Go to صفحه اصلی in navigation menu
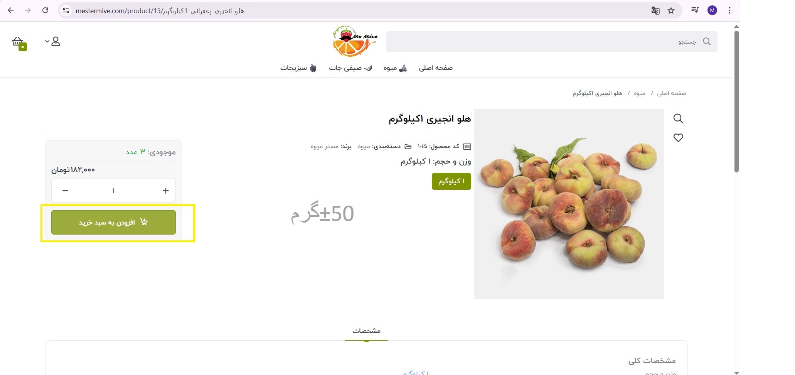Viewport: 795px width, 375px height. [x=436, y=68]
